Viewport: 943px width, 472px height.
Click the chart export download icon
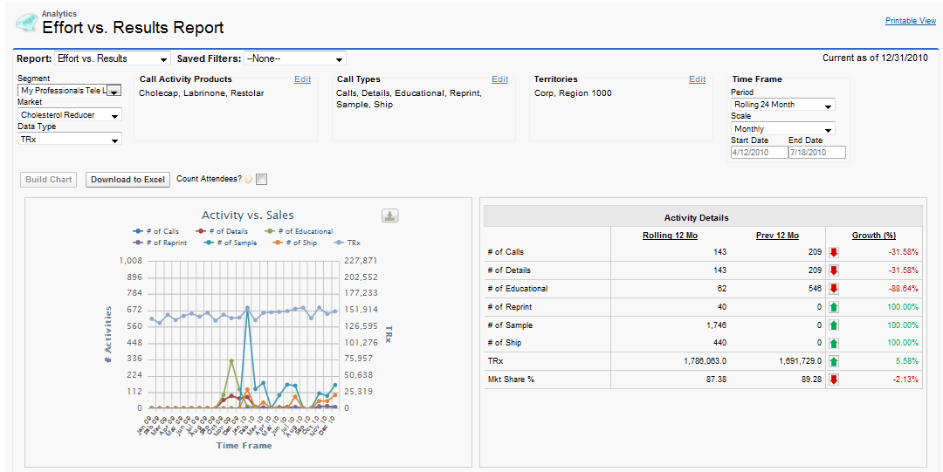point(390,216)
